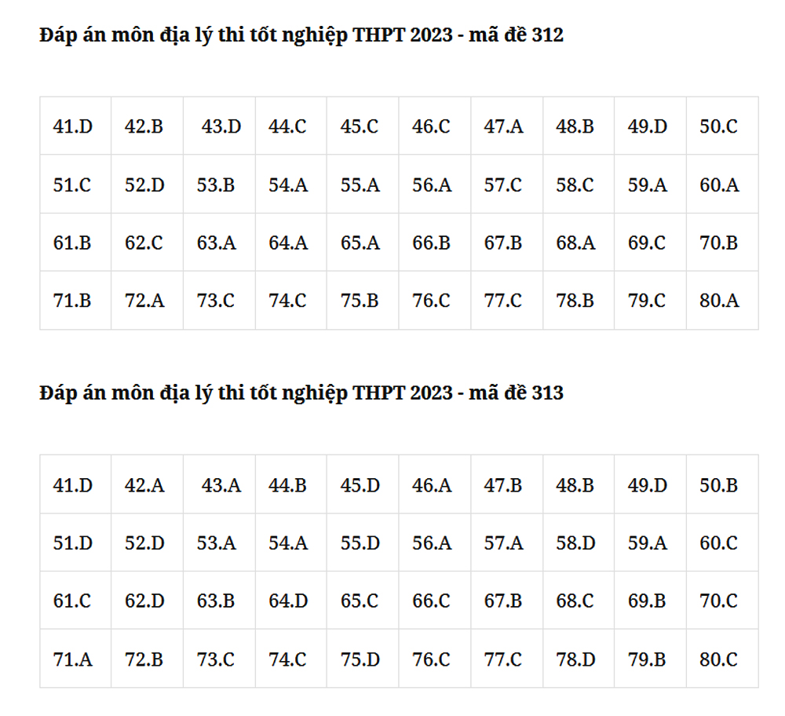Click cell 64.D in the 313 table

point(291,601)
